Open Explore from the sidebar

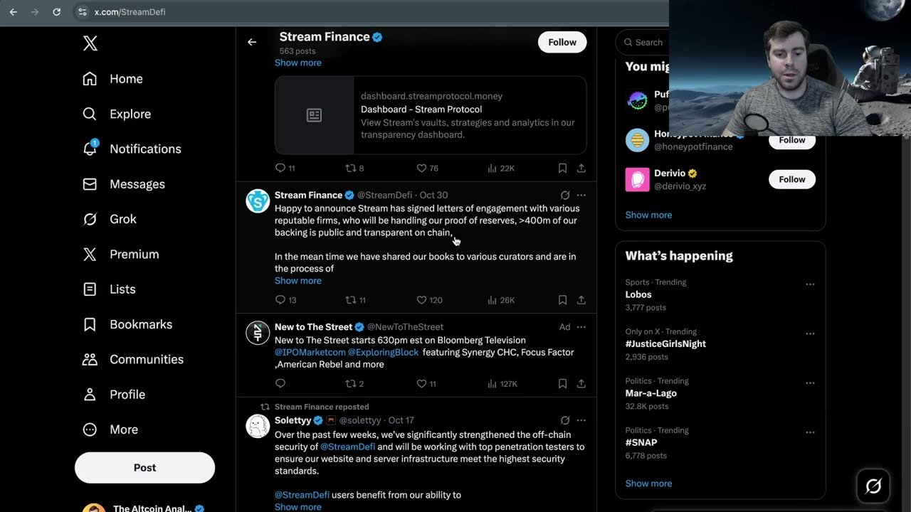point(117,114)
